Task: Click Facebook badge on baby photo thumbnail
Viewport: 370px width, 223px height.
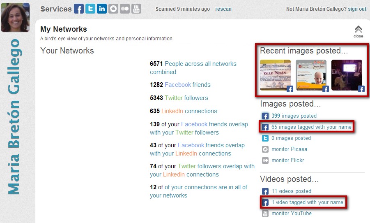Action: [326, 89]
